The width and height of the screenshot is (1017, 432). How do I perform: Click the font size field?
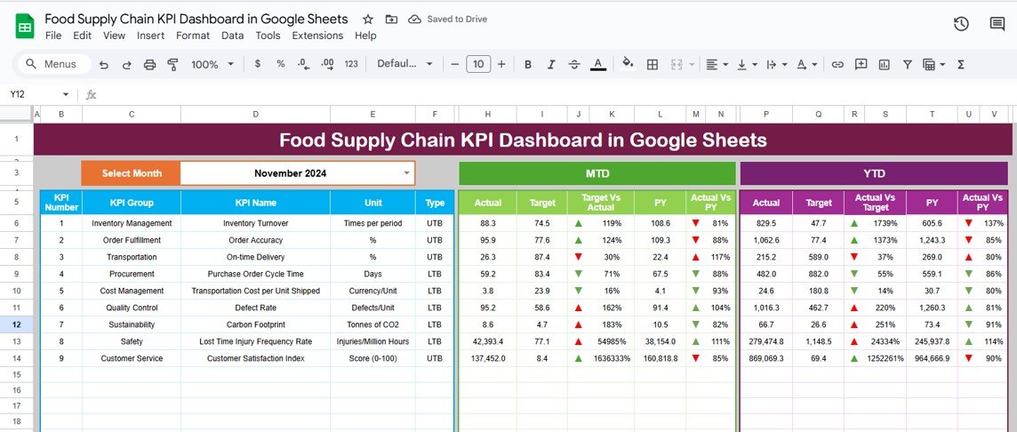click(478, 64)
